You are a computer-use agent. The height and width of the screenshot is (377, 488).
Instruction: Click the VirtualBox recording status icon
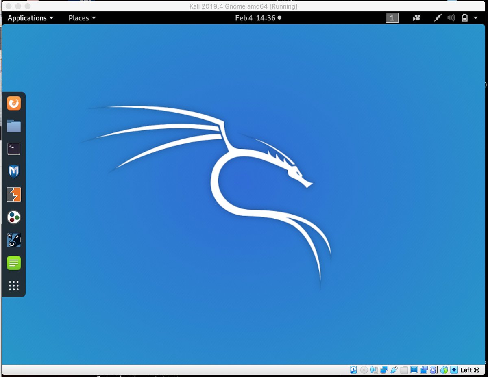(x=424, y=370)
